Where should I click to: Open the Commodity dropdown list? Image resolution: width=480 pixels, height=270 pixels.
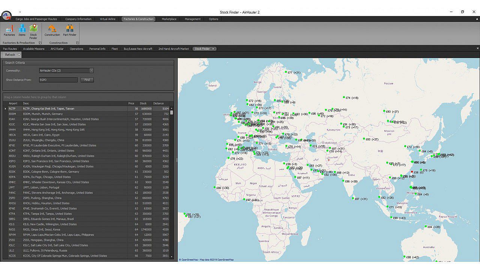pyautogui.click(x=91, y=70)
